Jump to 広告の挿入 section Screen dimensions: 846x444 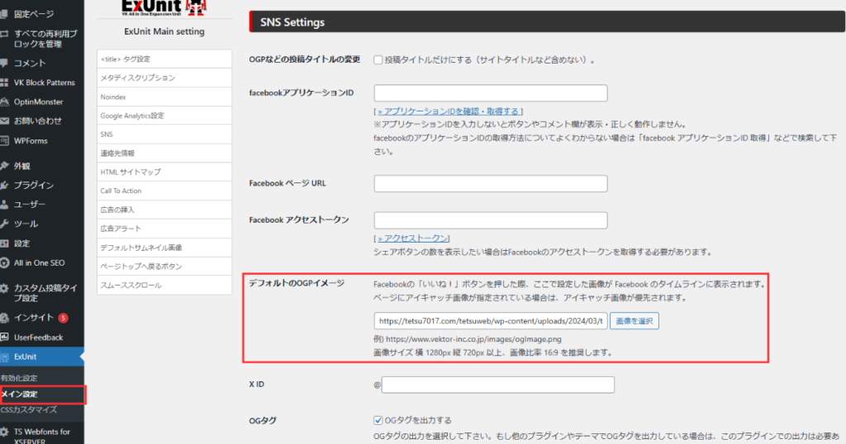point(164,210)
